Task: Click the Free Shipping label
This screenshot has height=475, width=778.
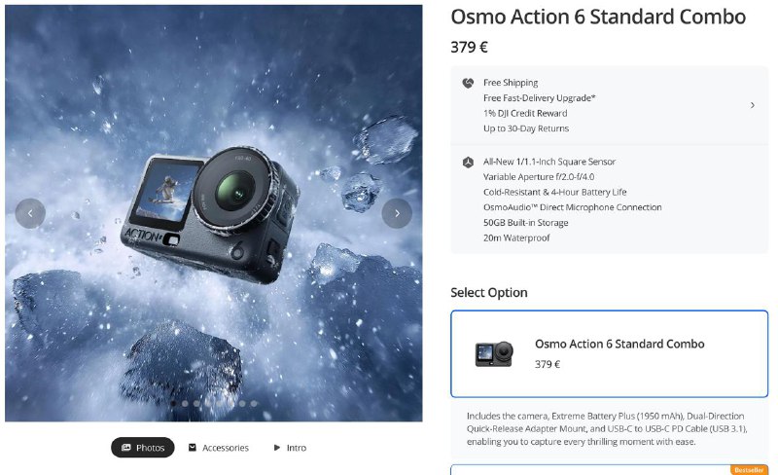Action: 511,83
